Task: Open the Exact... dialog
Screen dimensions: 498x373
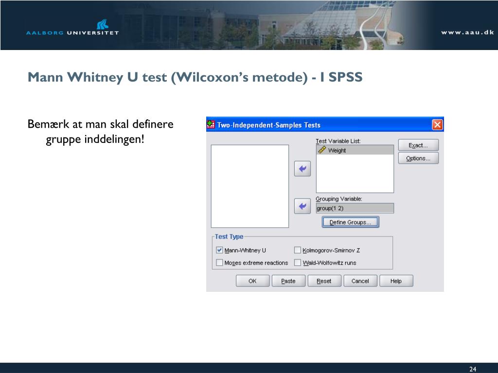Action: pyautogui.click(x=418, y=145)
